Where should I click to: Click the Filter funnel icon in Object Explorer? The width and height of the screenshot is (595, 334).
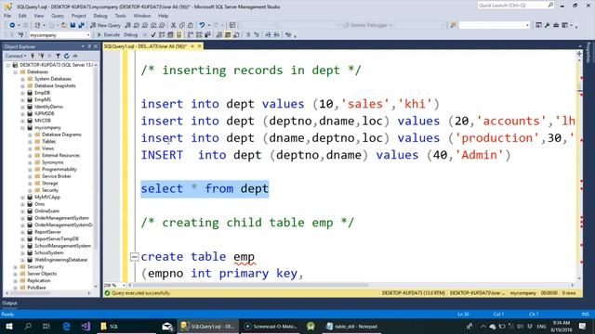(58, 56)
